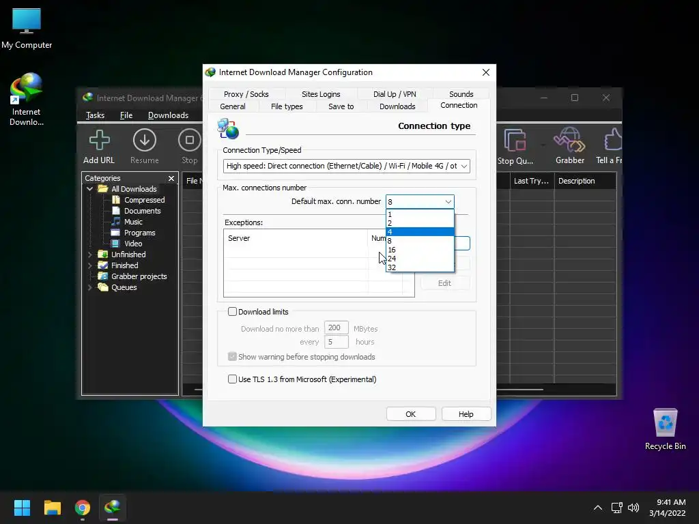The height and width of the screenshot is (524, 699).
Task: Collapse the All Downloads tree node
Action: pyautogui.click(x=89, y=189)
